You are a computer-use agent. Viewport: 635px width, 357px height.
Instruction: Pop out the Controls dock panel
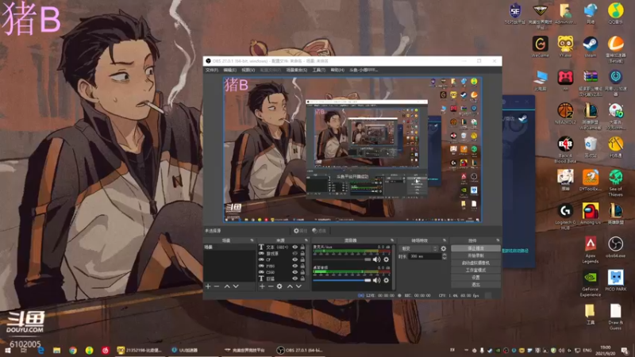pos(498,240)
